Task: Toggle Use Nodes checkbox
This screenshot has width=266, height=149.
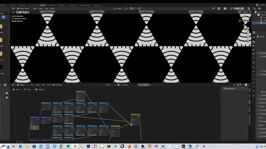Action: coord(53,85)
